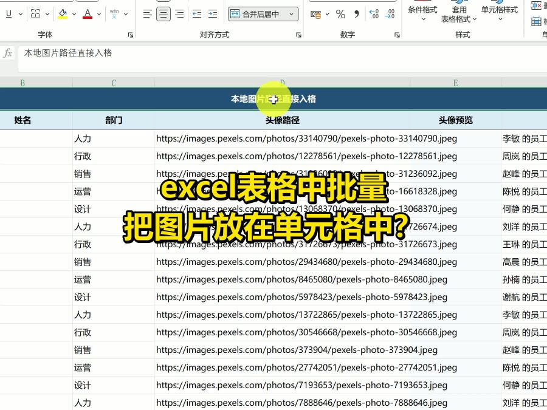Select URL cell pexels-photo-27742051.jpeg
This screenshot has width=547, height=410.
click(282, 367)
